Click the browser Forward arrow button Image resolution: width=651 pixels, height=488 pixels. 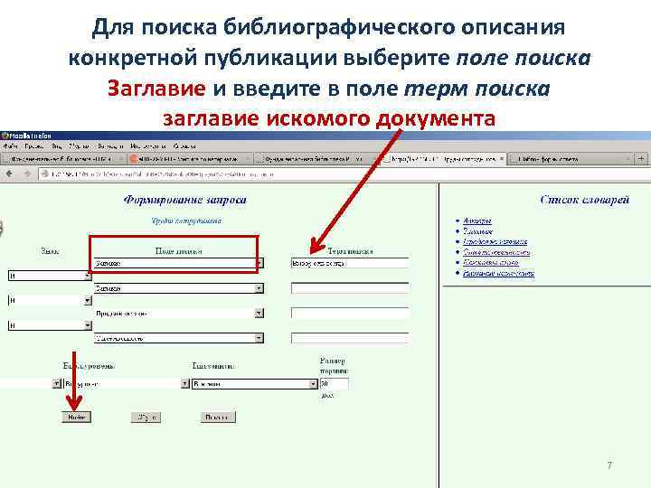click(x=27, y=174)
